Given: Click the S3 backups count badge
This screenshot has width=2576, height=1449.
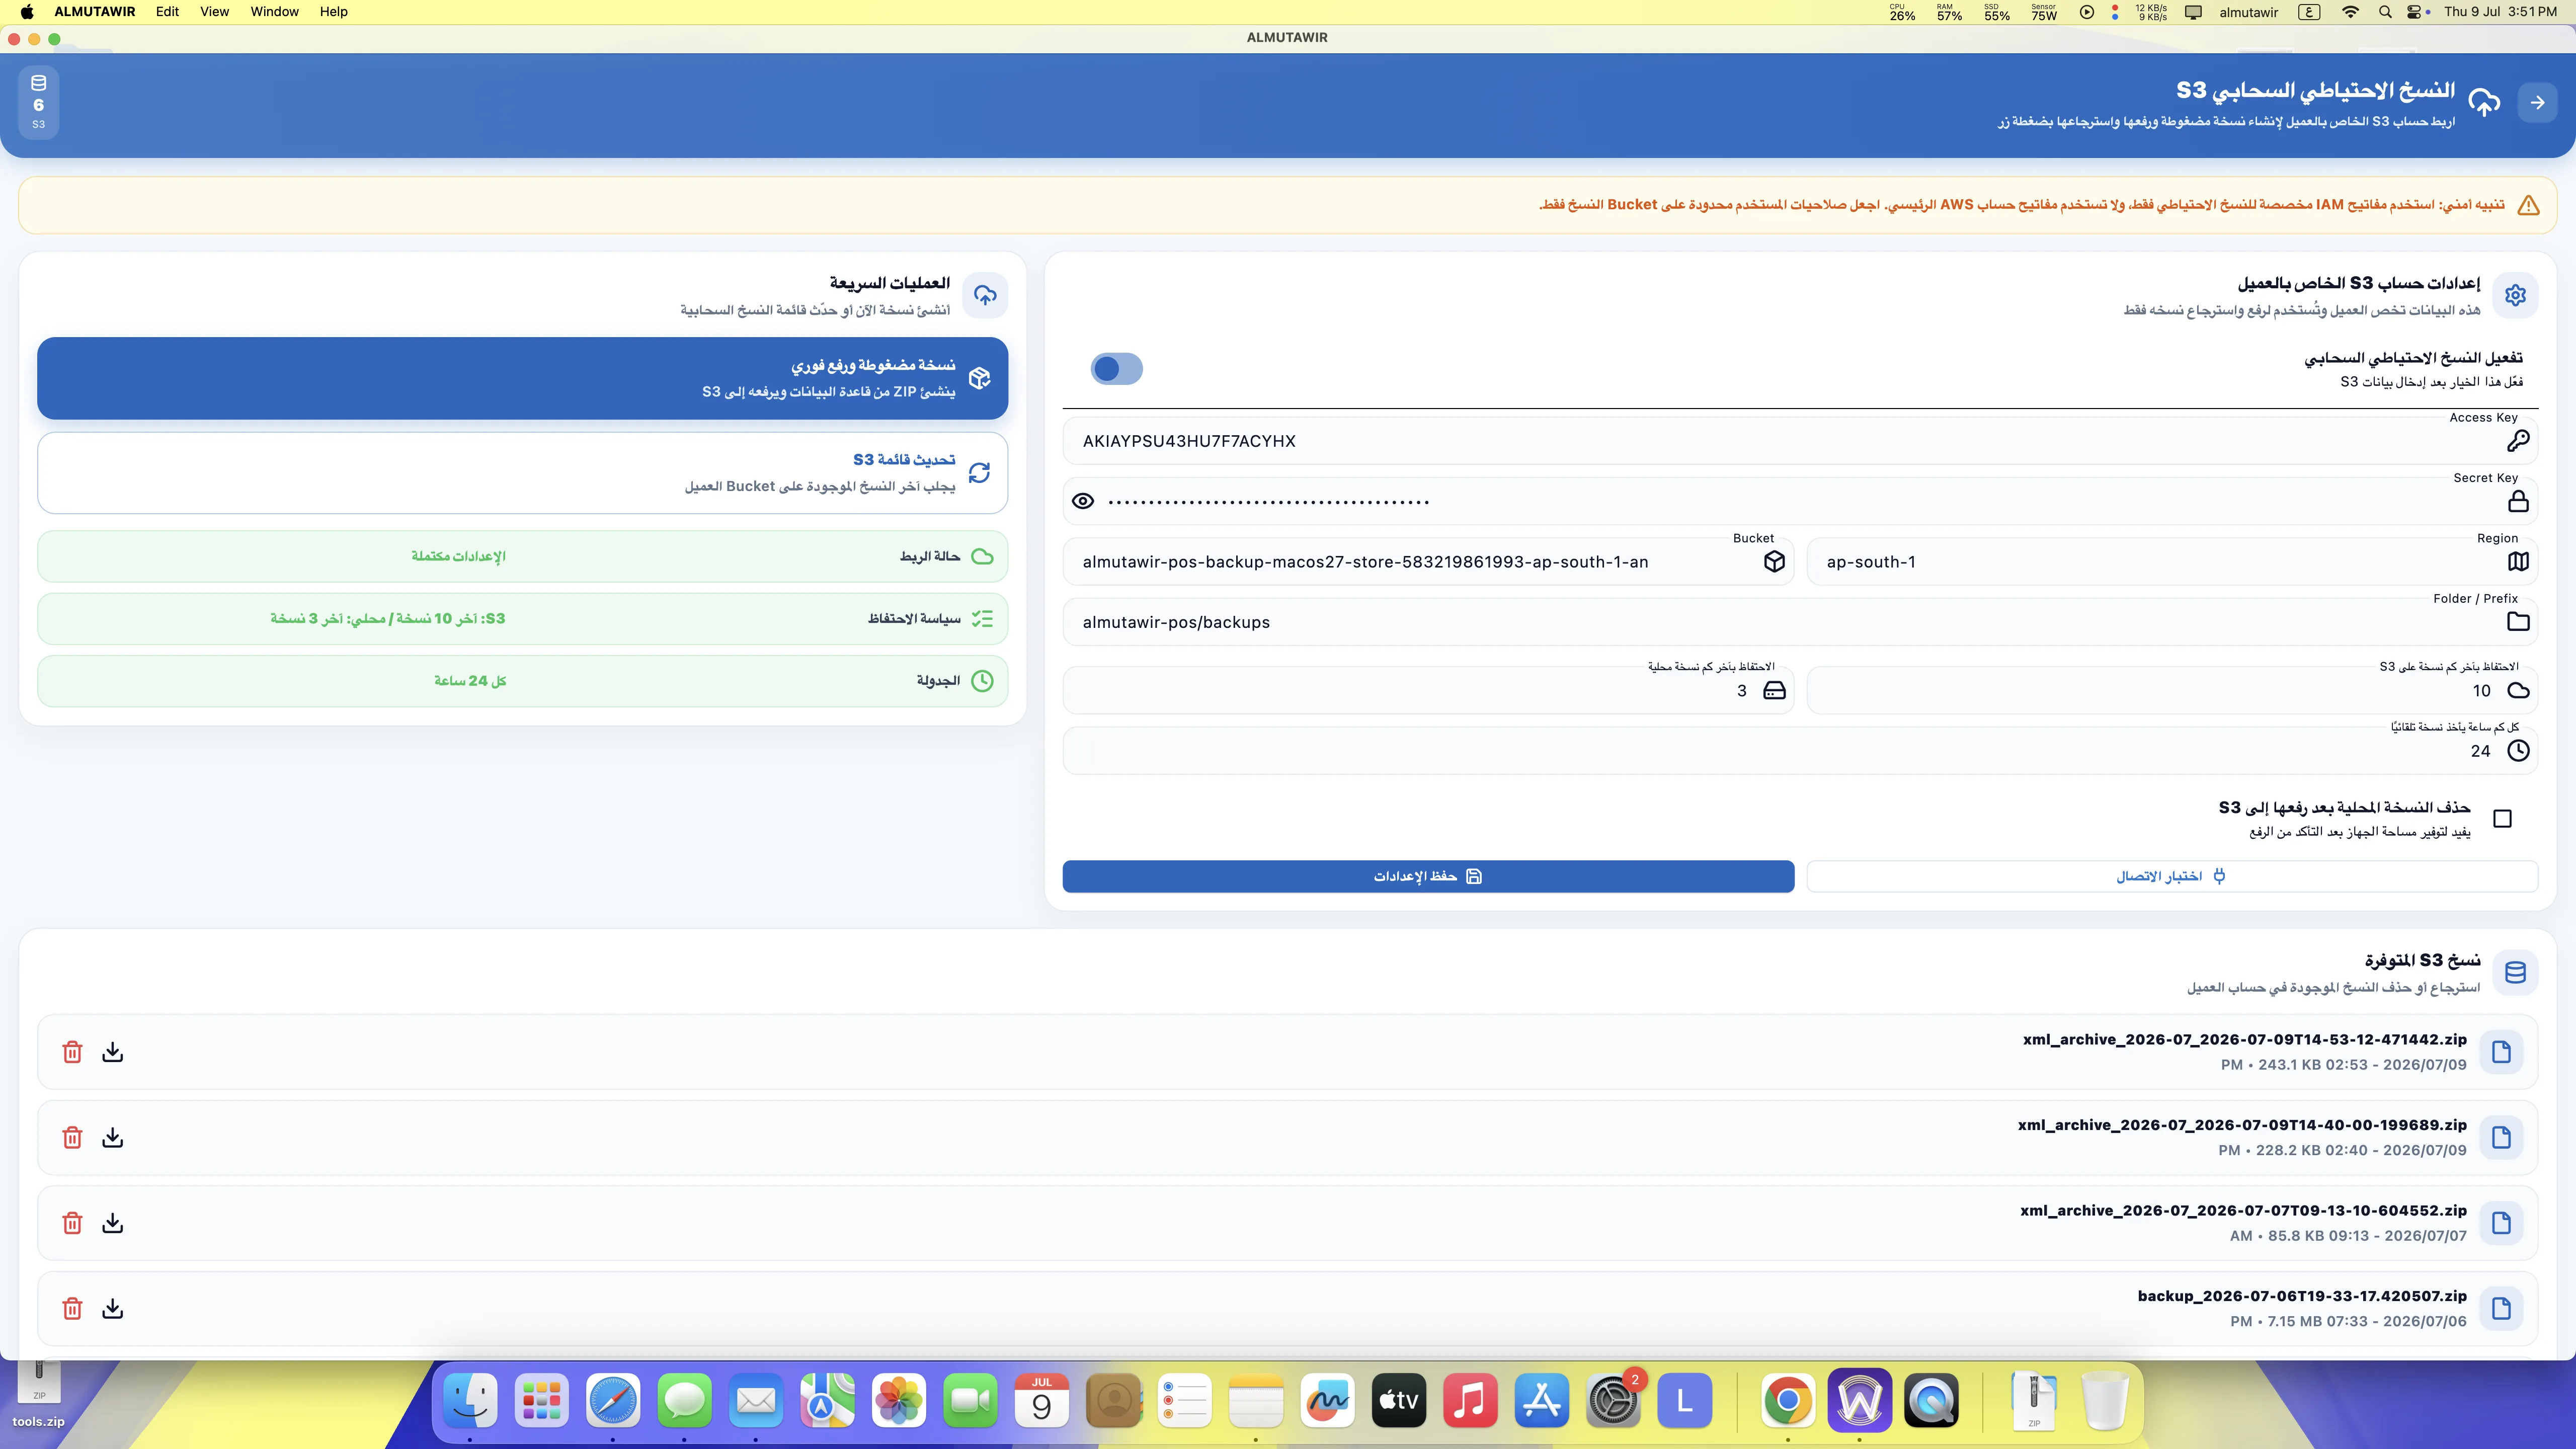Looking at the screenshot, I should pyautogui.click(x=39, y=102).
